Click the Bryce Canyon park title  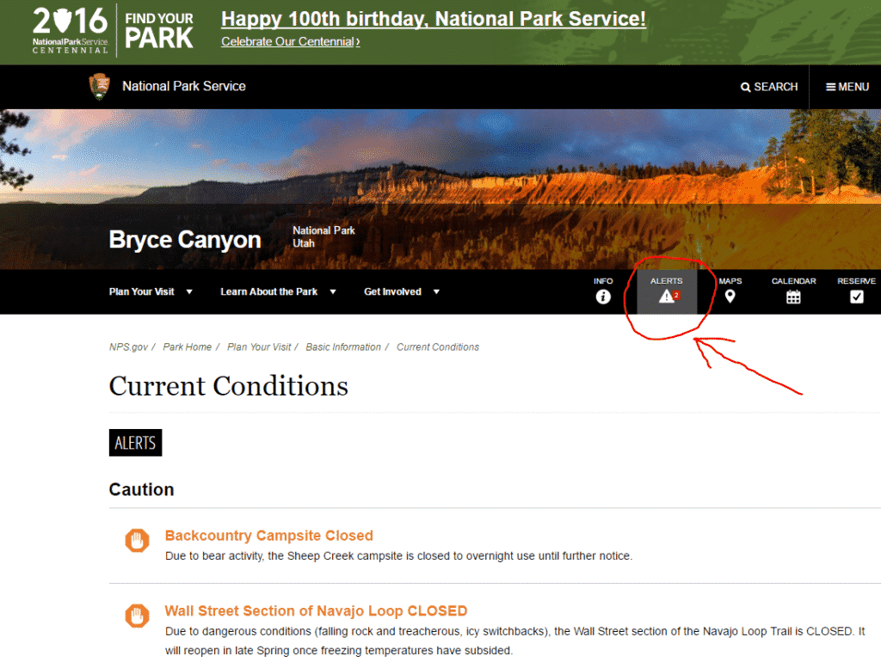pos(185,240)
